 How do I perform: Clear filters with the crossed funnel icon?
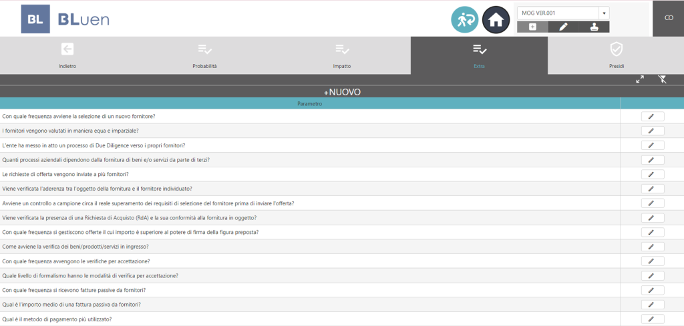click(x=662, y=79)
